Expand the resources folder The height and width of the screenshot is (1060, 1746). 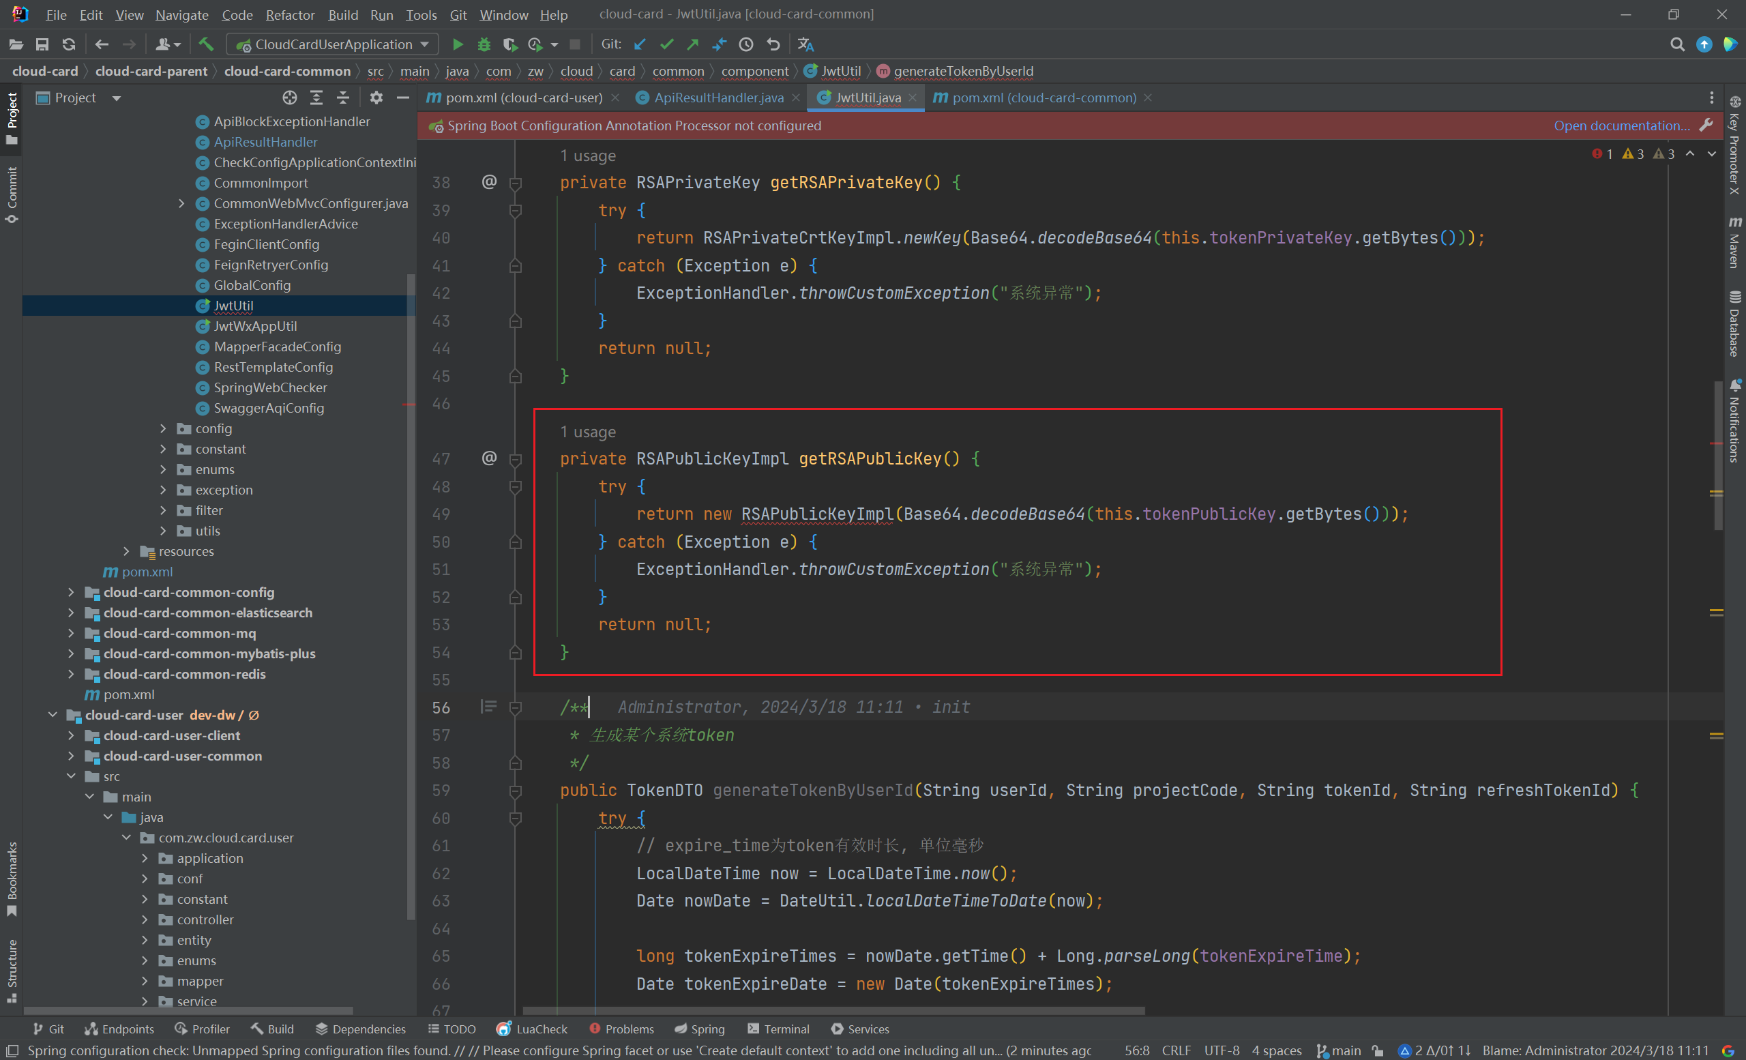pyautogui.click(x=126, y=551)
